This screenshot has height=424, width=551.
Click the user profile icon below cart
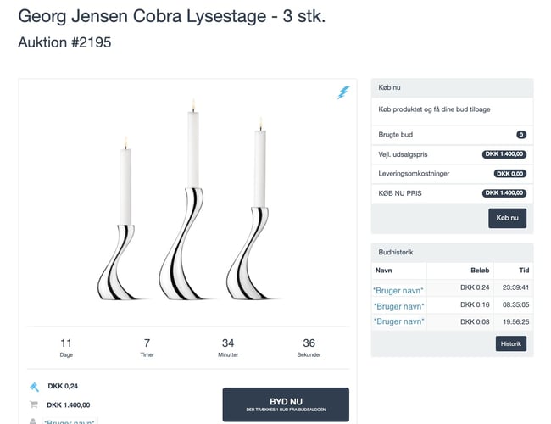tap(34, 421)
